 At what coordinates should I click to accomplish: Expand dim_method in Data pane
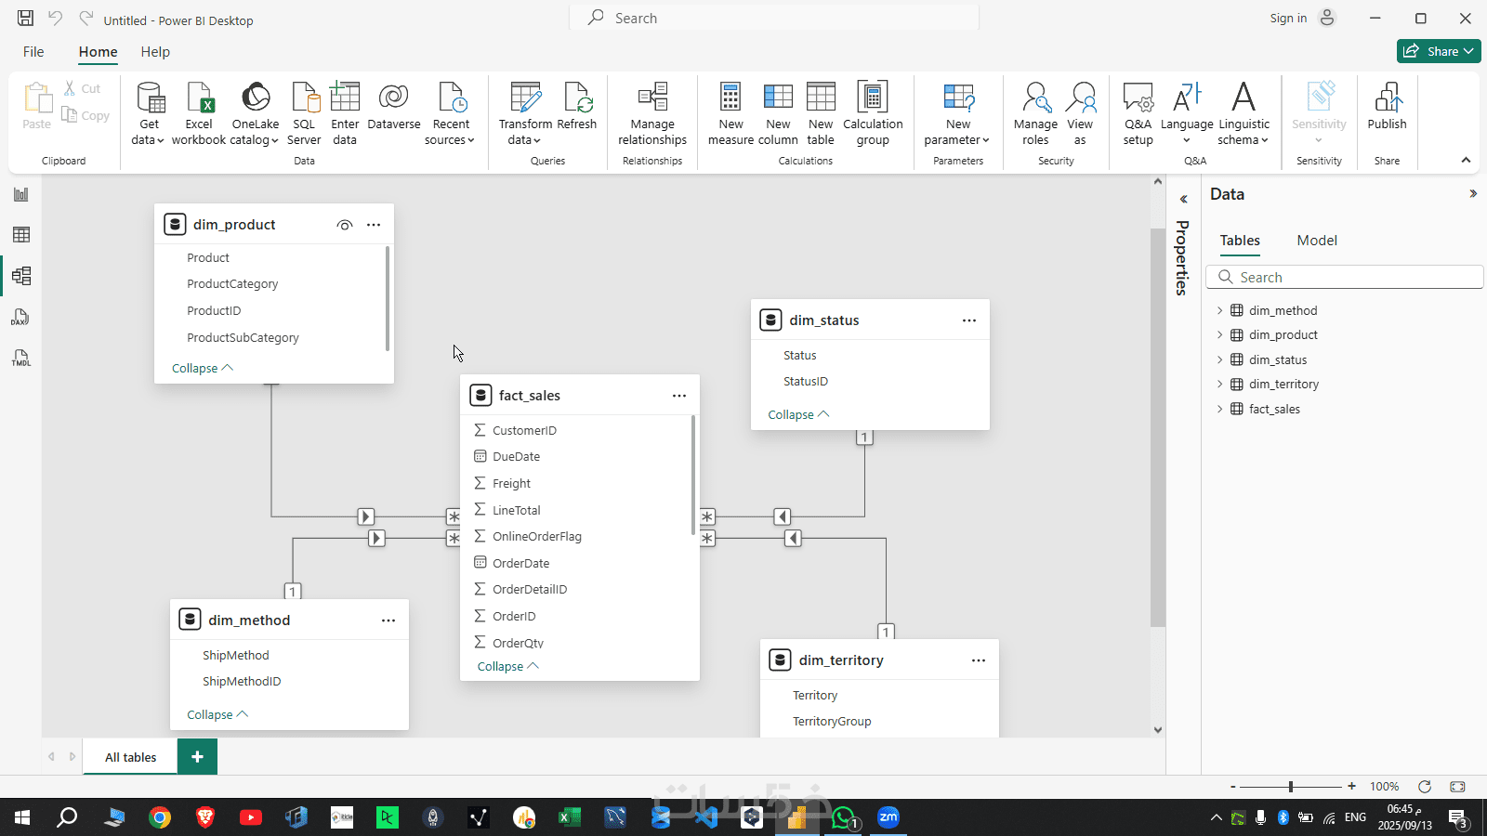click(x=1220, y=310)
